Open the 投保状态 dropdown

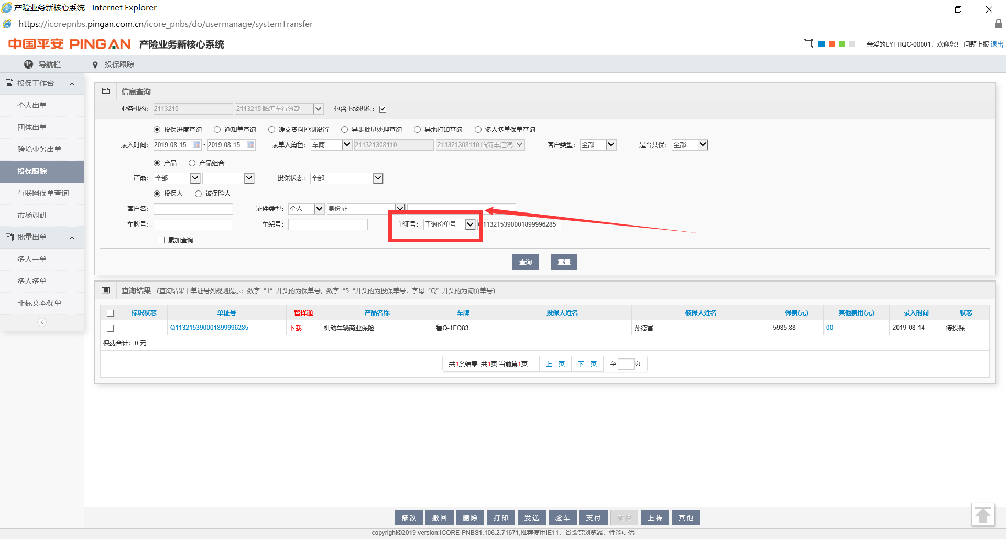tap(346, 178)
